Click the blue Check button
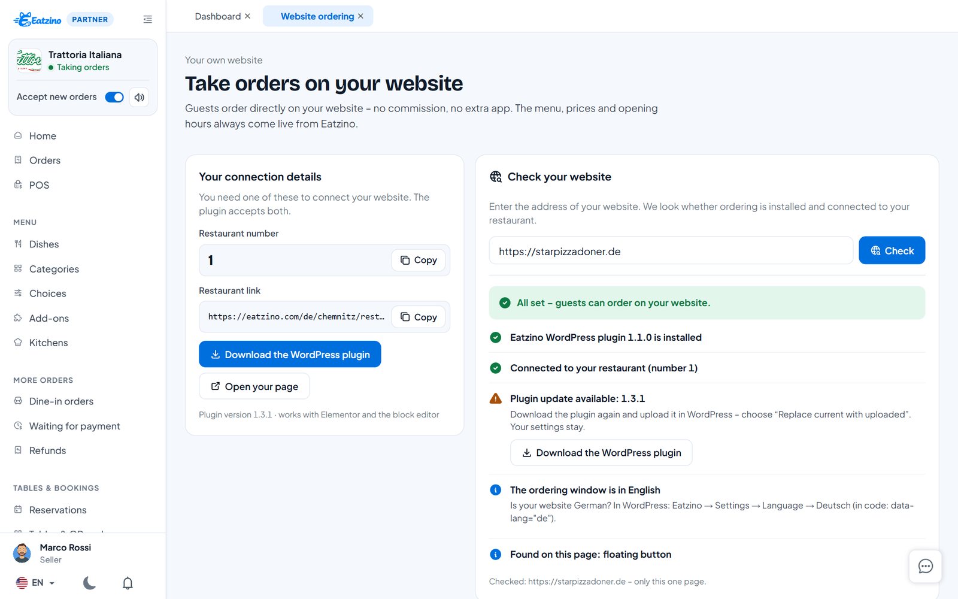 892,250
